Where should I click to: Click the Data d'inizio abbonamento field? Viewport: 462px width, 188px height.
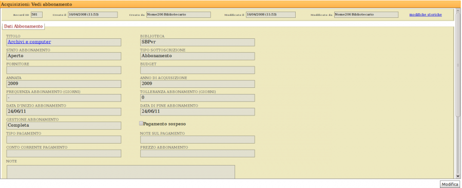point(64,112)
